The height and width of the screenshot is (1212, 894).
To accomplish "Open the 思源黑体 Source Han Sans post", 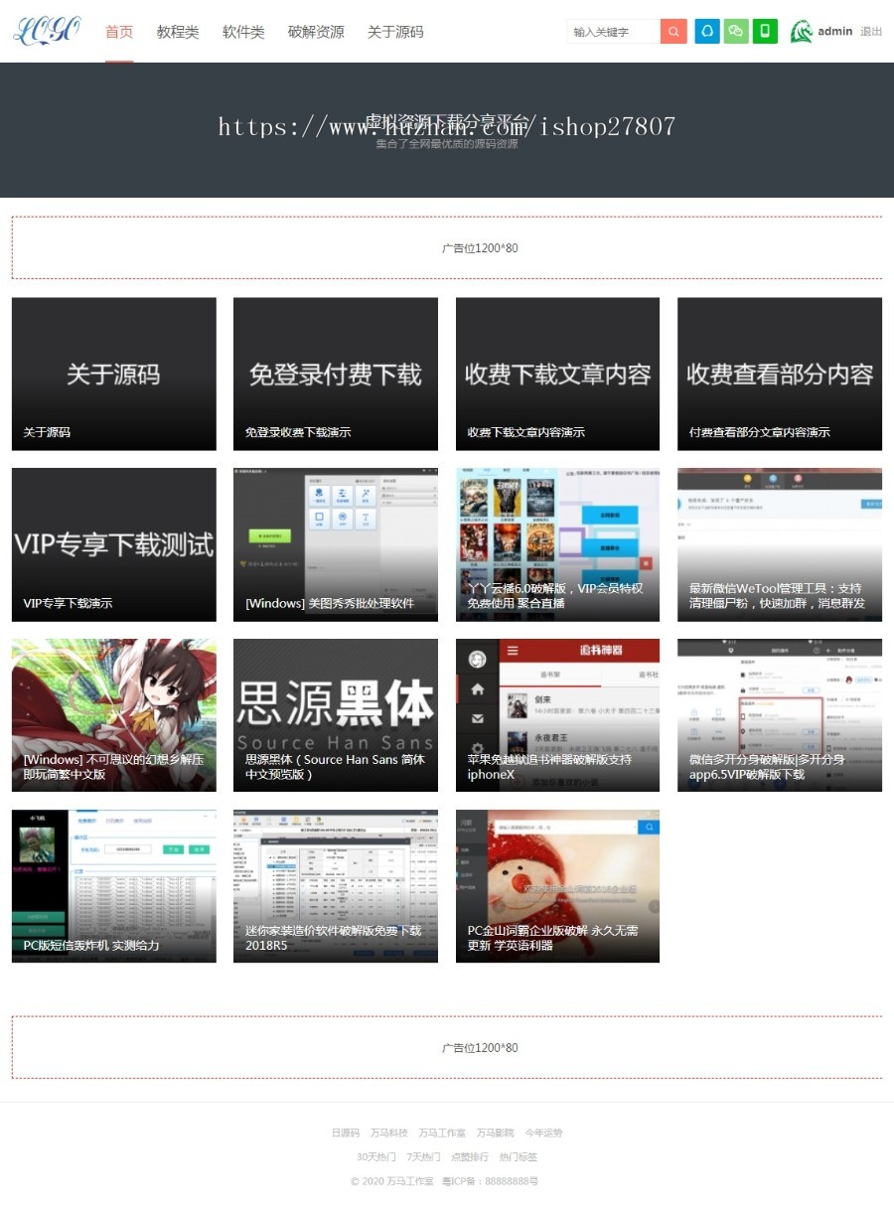I will [x=336, y=715].
